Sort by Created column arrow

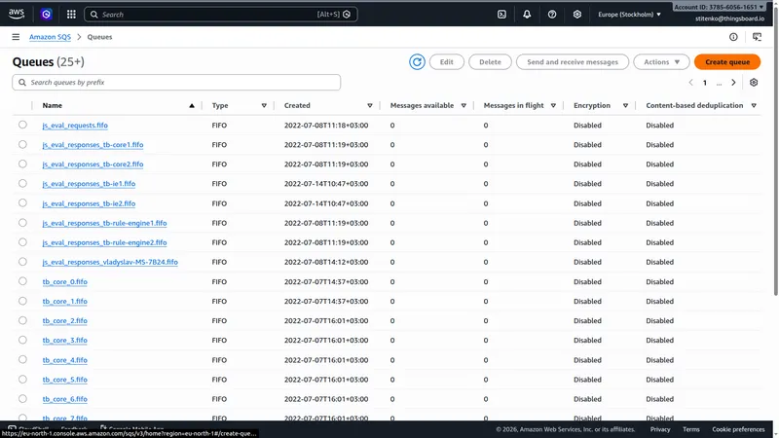370,106
